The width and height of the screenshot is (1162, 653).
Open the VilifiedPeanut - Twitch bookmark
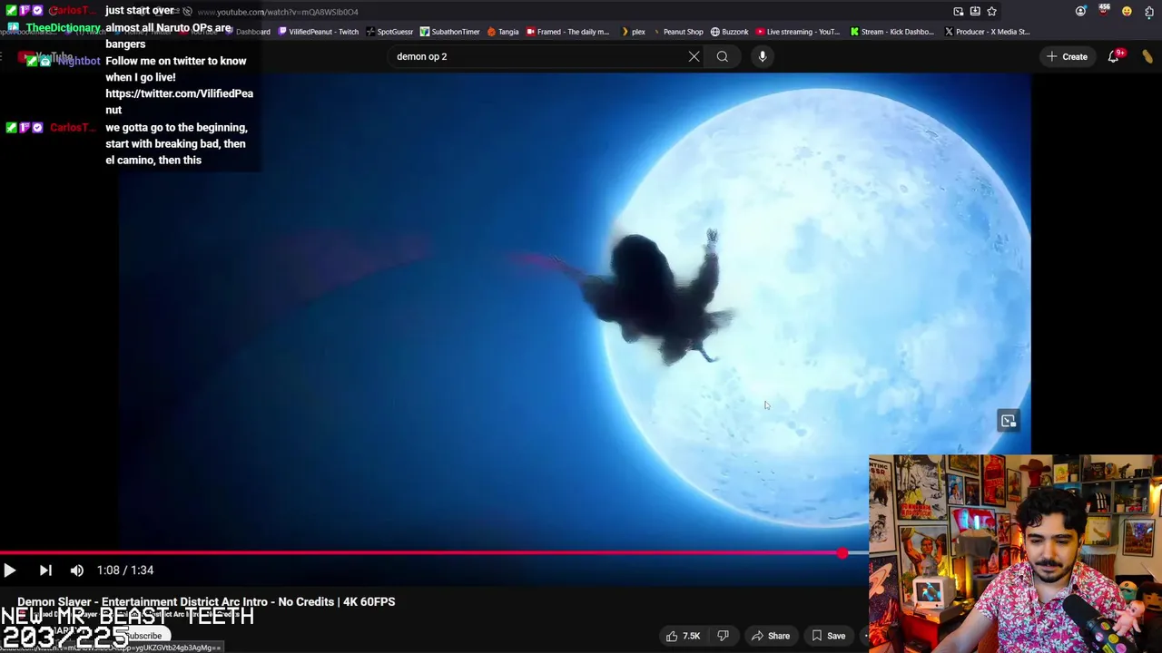(x=318, y=32)
